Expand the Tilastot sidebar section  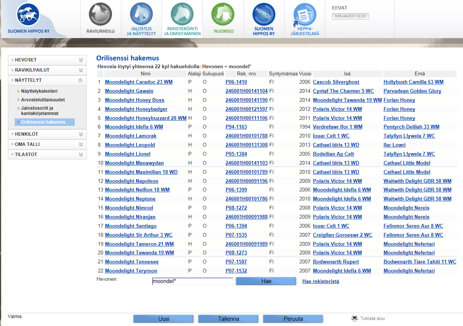click(x=47, y=155)
